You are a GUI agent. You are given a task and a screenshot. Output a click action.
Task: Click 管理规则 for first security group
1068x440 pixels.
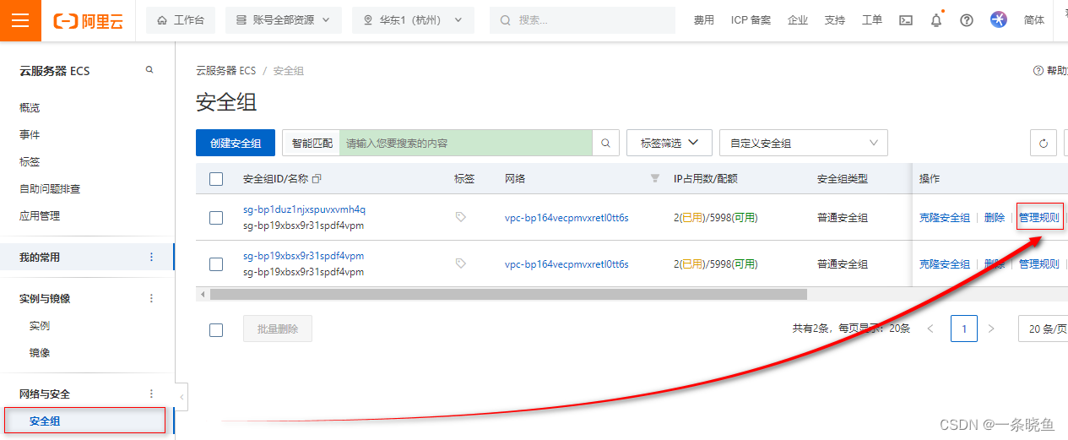pyautogui.click(x=1039, y=217)
